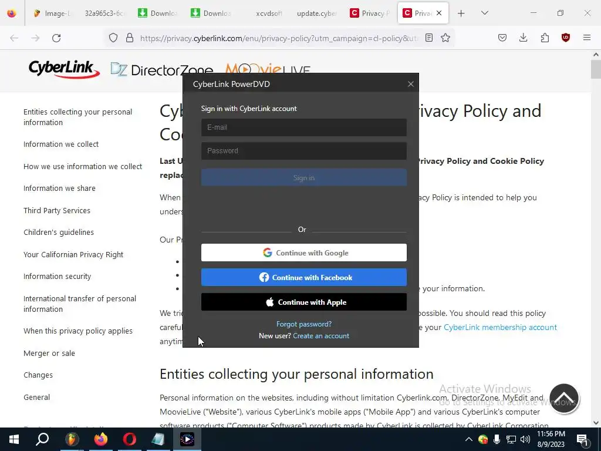Open the Create an account link
This screenshot has height=451, width=601.
tap(321, 335)
